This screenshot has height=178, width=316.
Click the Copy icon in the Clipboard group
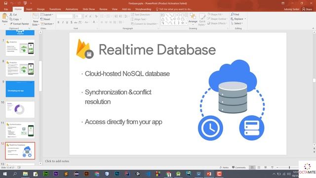tap(11, 19)
